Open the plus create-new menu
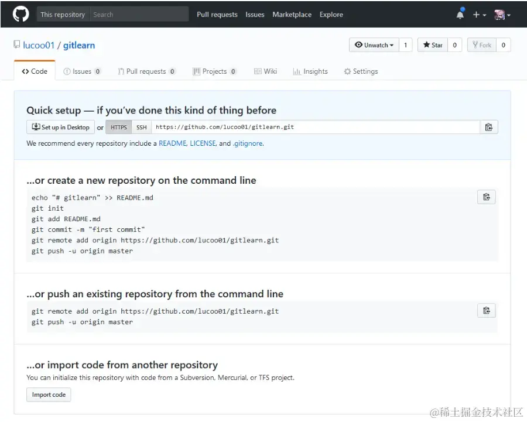The width and height of the screenshot is (527, 422). coord(480,15)
